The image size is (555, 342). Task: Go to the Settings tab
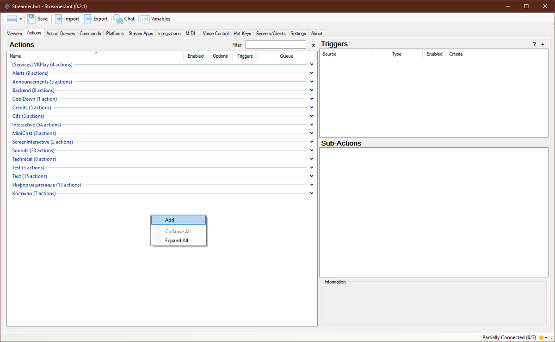[x=298, y=34]
